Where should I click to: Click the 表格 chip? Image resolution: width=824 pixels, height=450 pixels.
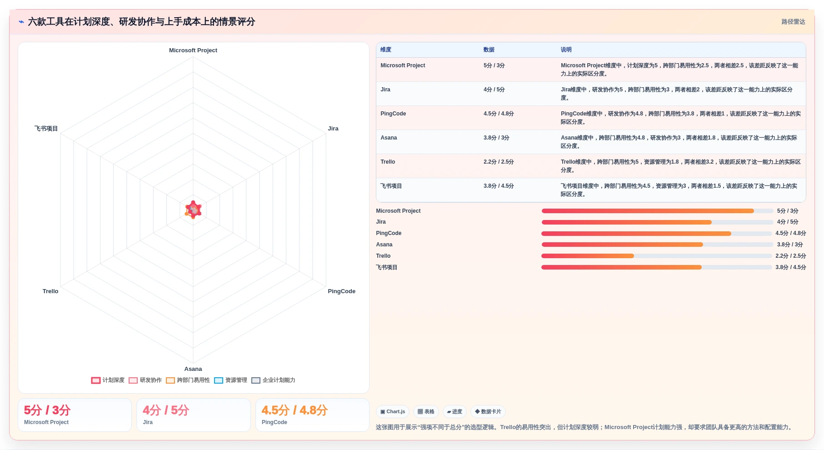tap(426, 412)
